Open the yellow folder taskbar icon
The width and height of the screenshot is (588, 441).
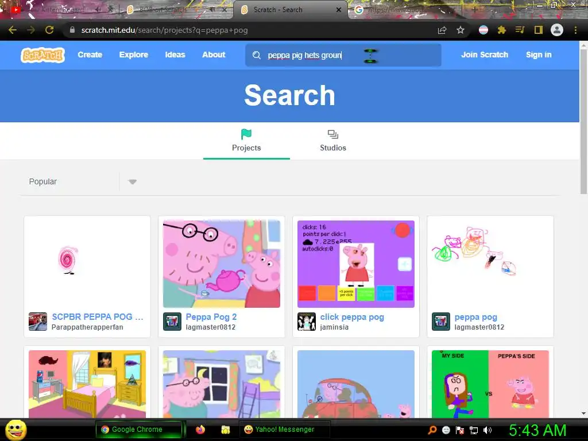pos(225,430)
